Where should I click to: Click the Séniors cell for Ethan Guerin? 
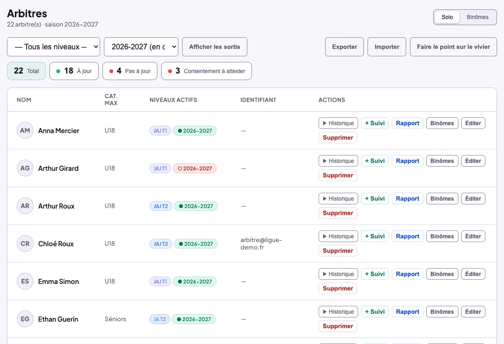pos(116,319)
